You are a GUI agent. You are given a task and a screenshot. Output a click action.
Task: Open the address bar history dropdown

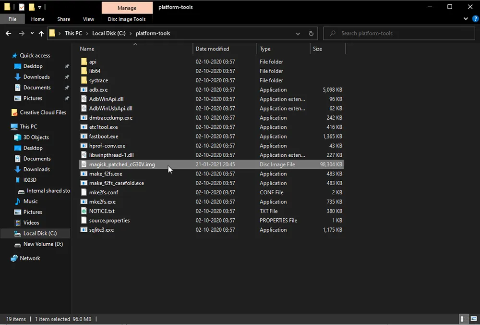pyautogui.click(x=298, y=33)
